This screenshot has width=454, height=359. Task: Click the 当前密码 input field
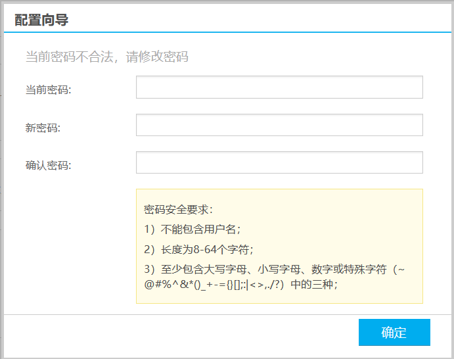click(x=279, y=87)
